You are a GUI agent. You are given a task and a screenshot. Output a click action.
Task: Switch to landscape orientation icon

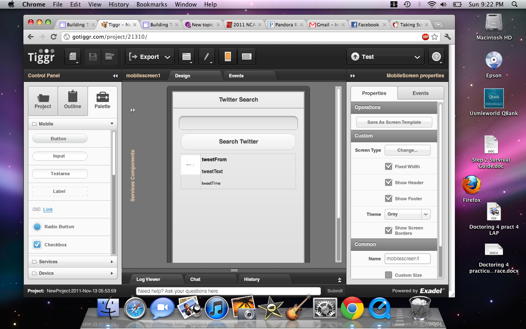pos(247,57)
